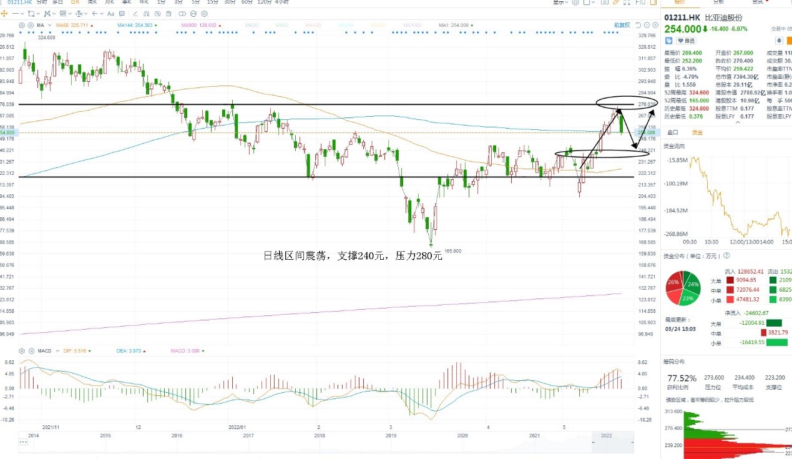Choose the horizontal line drawing tool
The width and height of the screenshot is (792, 459).
[15, 14]
